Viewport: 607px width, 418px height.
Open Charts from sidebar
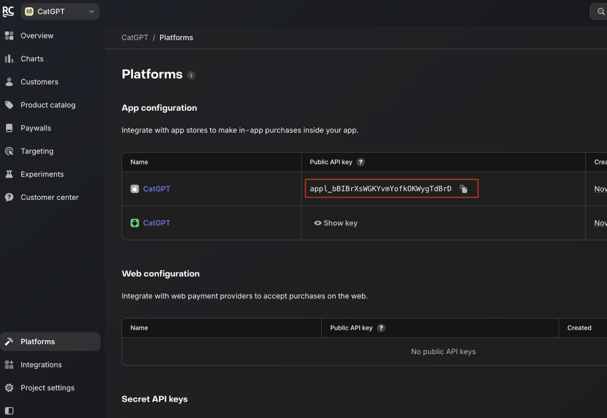[32, 59]
